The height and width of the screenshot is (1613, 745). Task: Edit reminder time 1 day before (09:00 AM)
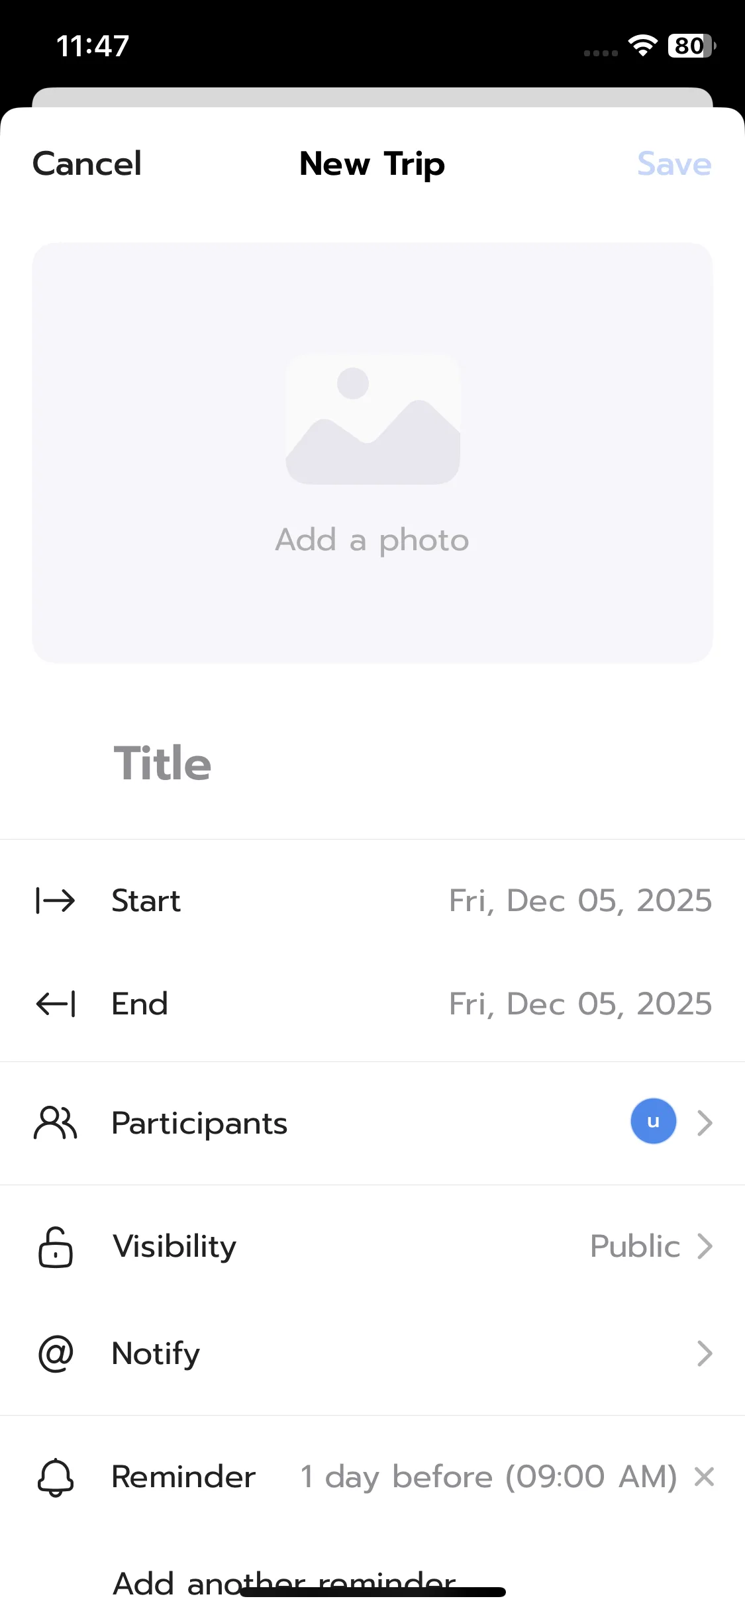click(488, 1477)
